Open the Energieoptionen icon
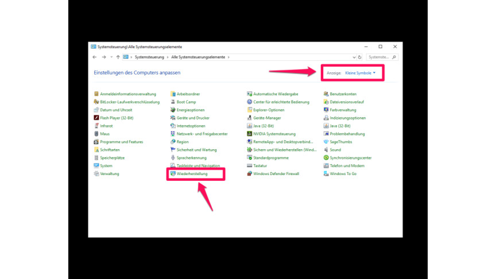The height and width of the screenshot is (279, 496). tap(173, 110)
